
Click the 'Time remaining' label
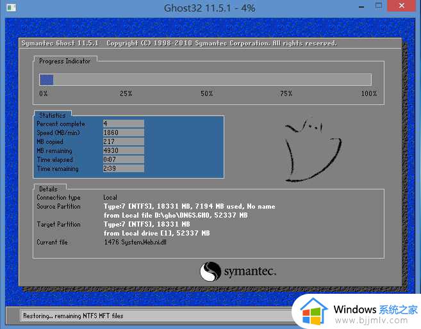58,168
